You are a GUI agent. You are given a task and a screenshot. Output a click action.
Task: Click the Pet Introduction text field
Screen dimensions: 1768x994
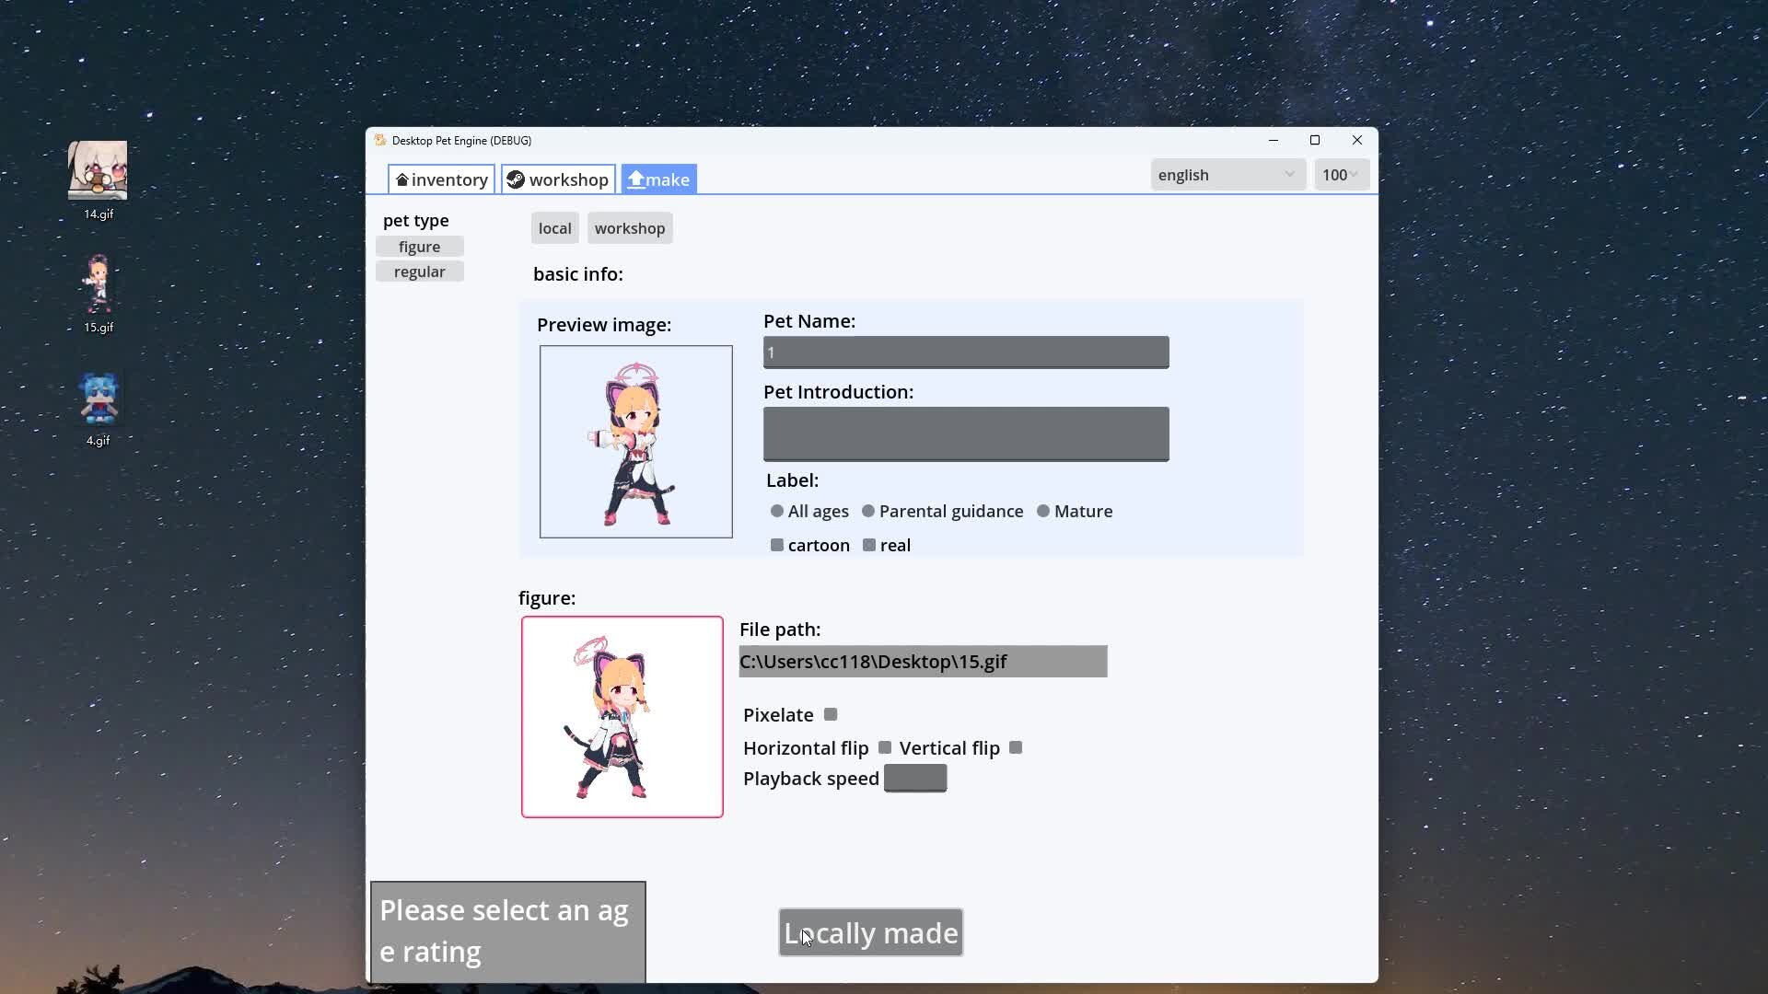(965, 433)
